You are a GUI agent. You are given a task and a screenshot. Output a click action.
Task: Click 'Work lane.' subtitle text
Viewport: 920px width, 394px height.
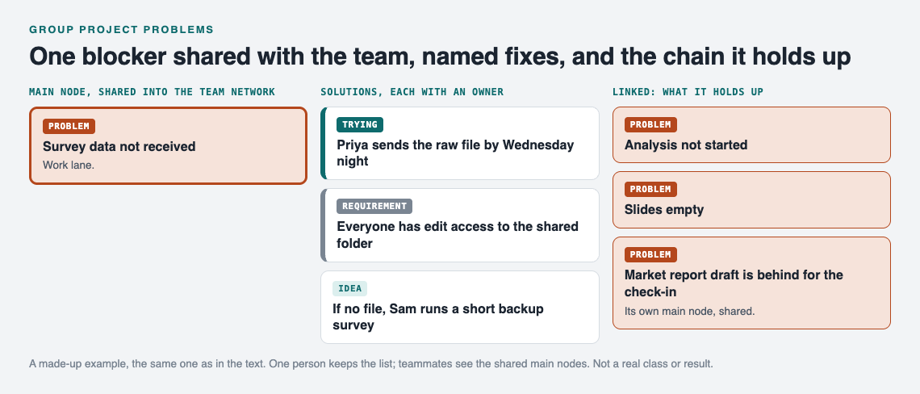(x=69, y=165)
